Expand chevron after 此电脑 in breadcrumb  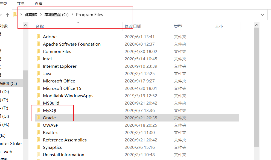tap(41, 14)
